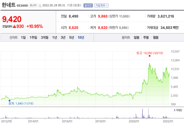Click the 거래량 legend in volume chart
Image resolution: width=184 pixels, height=125 pixels.
click(178, 110)
